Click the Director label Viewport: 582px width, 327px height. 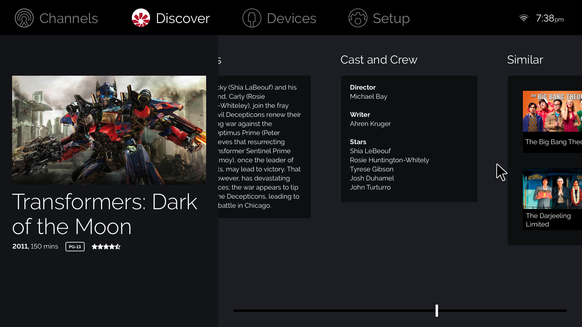363,88
